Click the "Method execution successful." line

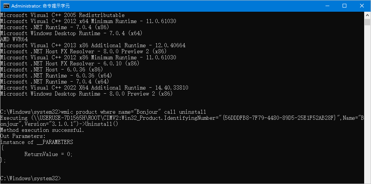tap(42, 130)
